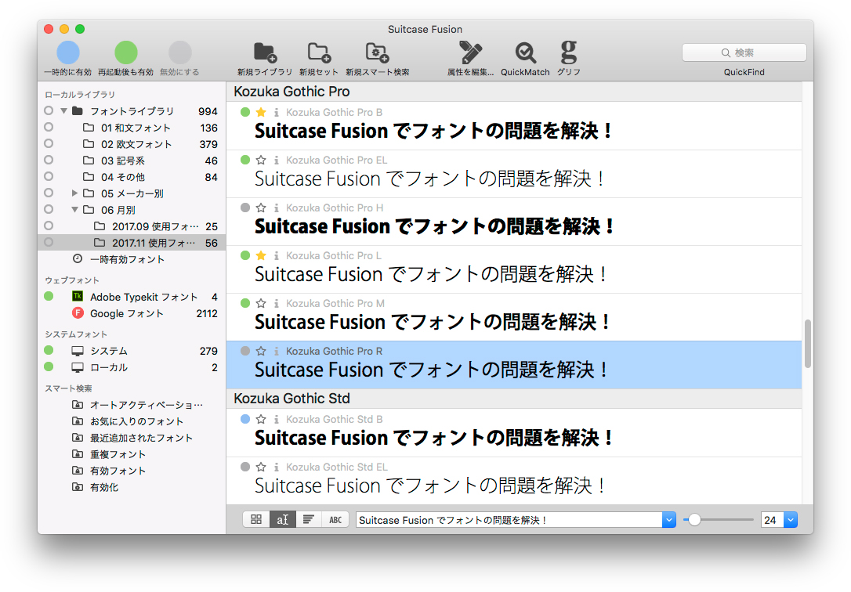Select 2017.09 使用フォント folder
The width and height of the screenshot is (851, 592).
coord(132,226)
